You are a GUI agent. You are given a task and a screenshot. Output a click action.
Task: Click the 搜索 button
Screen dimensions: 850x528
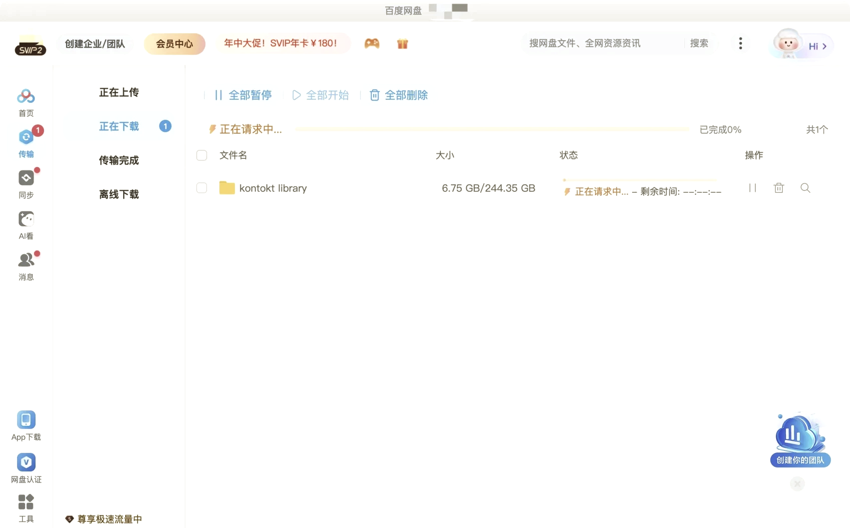(x=699, y=43)
